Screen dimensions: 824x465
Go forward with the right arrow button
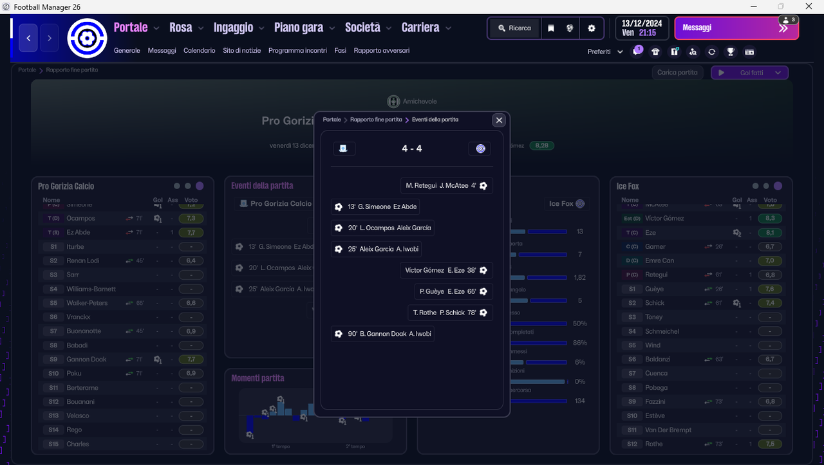pyautogui.click(x=50, y=38)
